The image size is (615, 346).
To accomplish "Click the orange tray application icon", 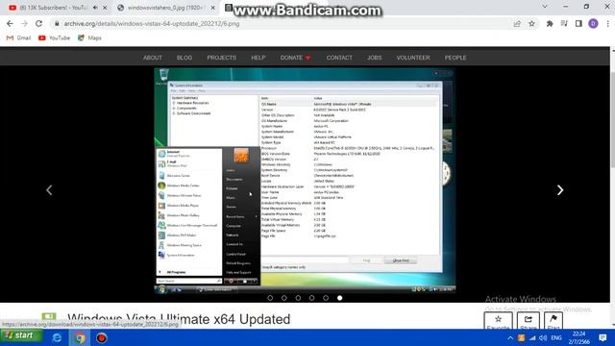I will (521, 337).
